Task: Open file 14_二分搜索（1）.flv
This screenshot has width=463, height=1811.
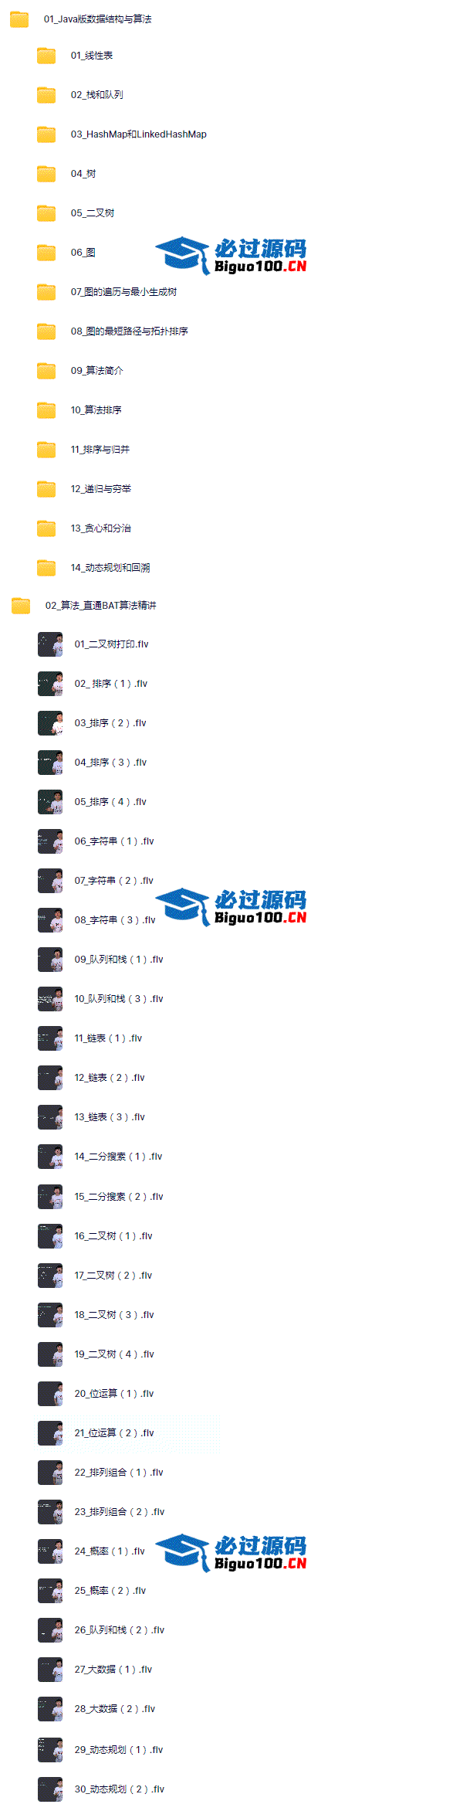Action: tap(118, 1157)
